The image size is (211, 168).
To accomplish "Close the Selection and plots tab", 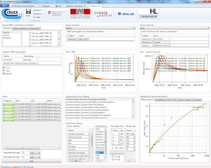I will click(84, 6).
